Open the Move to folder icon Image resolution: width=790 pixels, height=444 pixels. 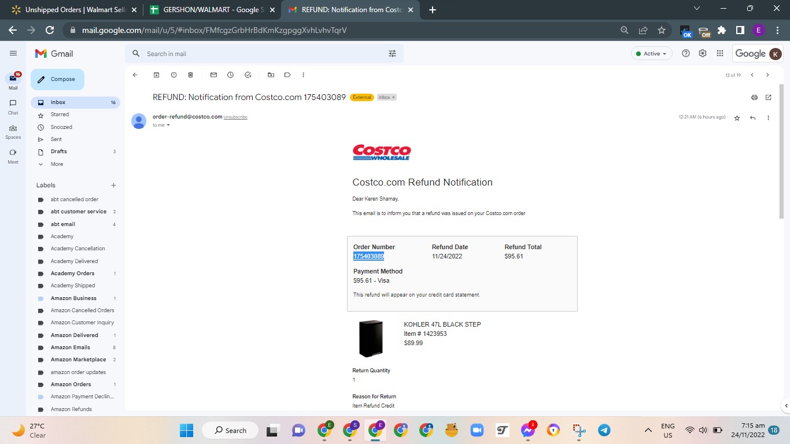[x=271, y=75]
